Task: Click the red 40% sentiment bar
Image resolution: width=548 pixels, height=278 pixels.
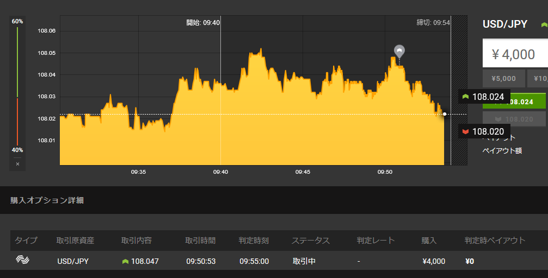Action: coord(17,122)
